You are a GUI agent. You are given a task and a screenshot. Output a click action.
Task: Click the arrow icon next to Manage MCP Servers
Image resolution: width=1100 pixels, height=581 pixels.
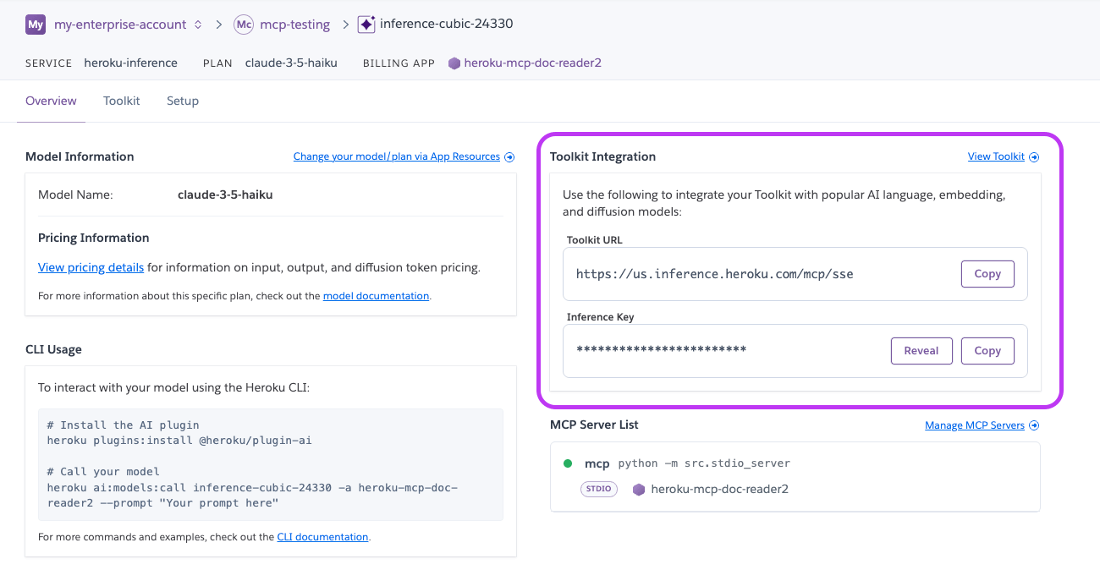[x=1034, y=425]
